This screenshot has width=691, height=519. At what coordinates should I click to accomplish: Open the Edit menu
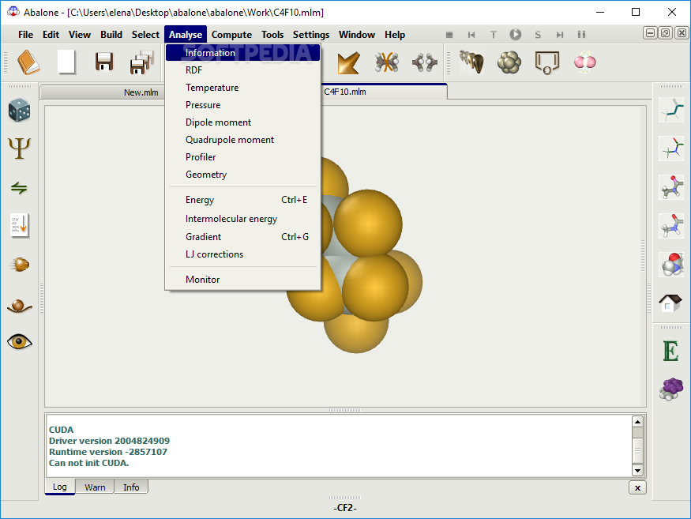coord(51,35)
